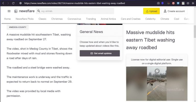Click Get email updates button
This screenshot has width=196, height=102.
[100, 53]
